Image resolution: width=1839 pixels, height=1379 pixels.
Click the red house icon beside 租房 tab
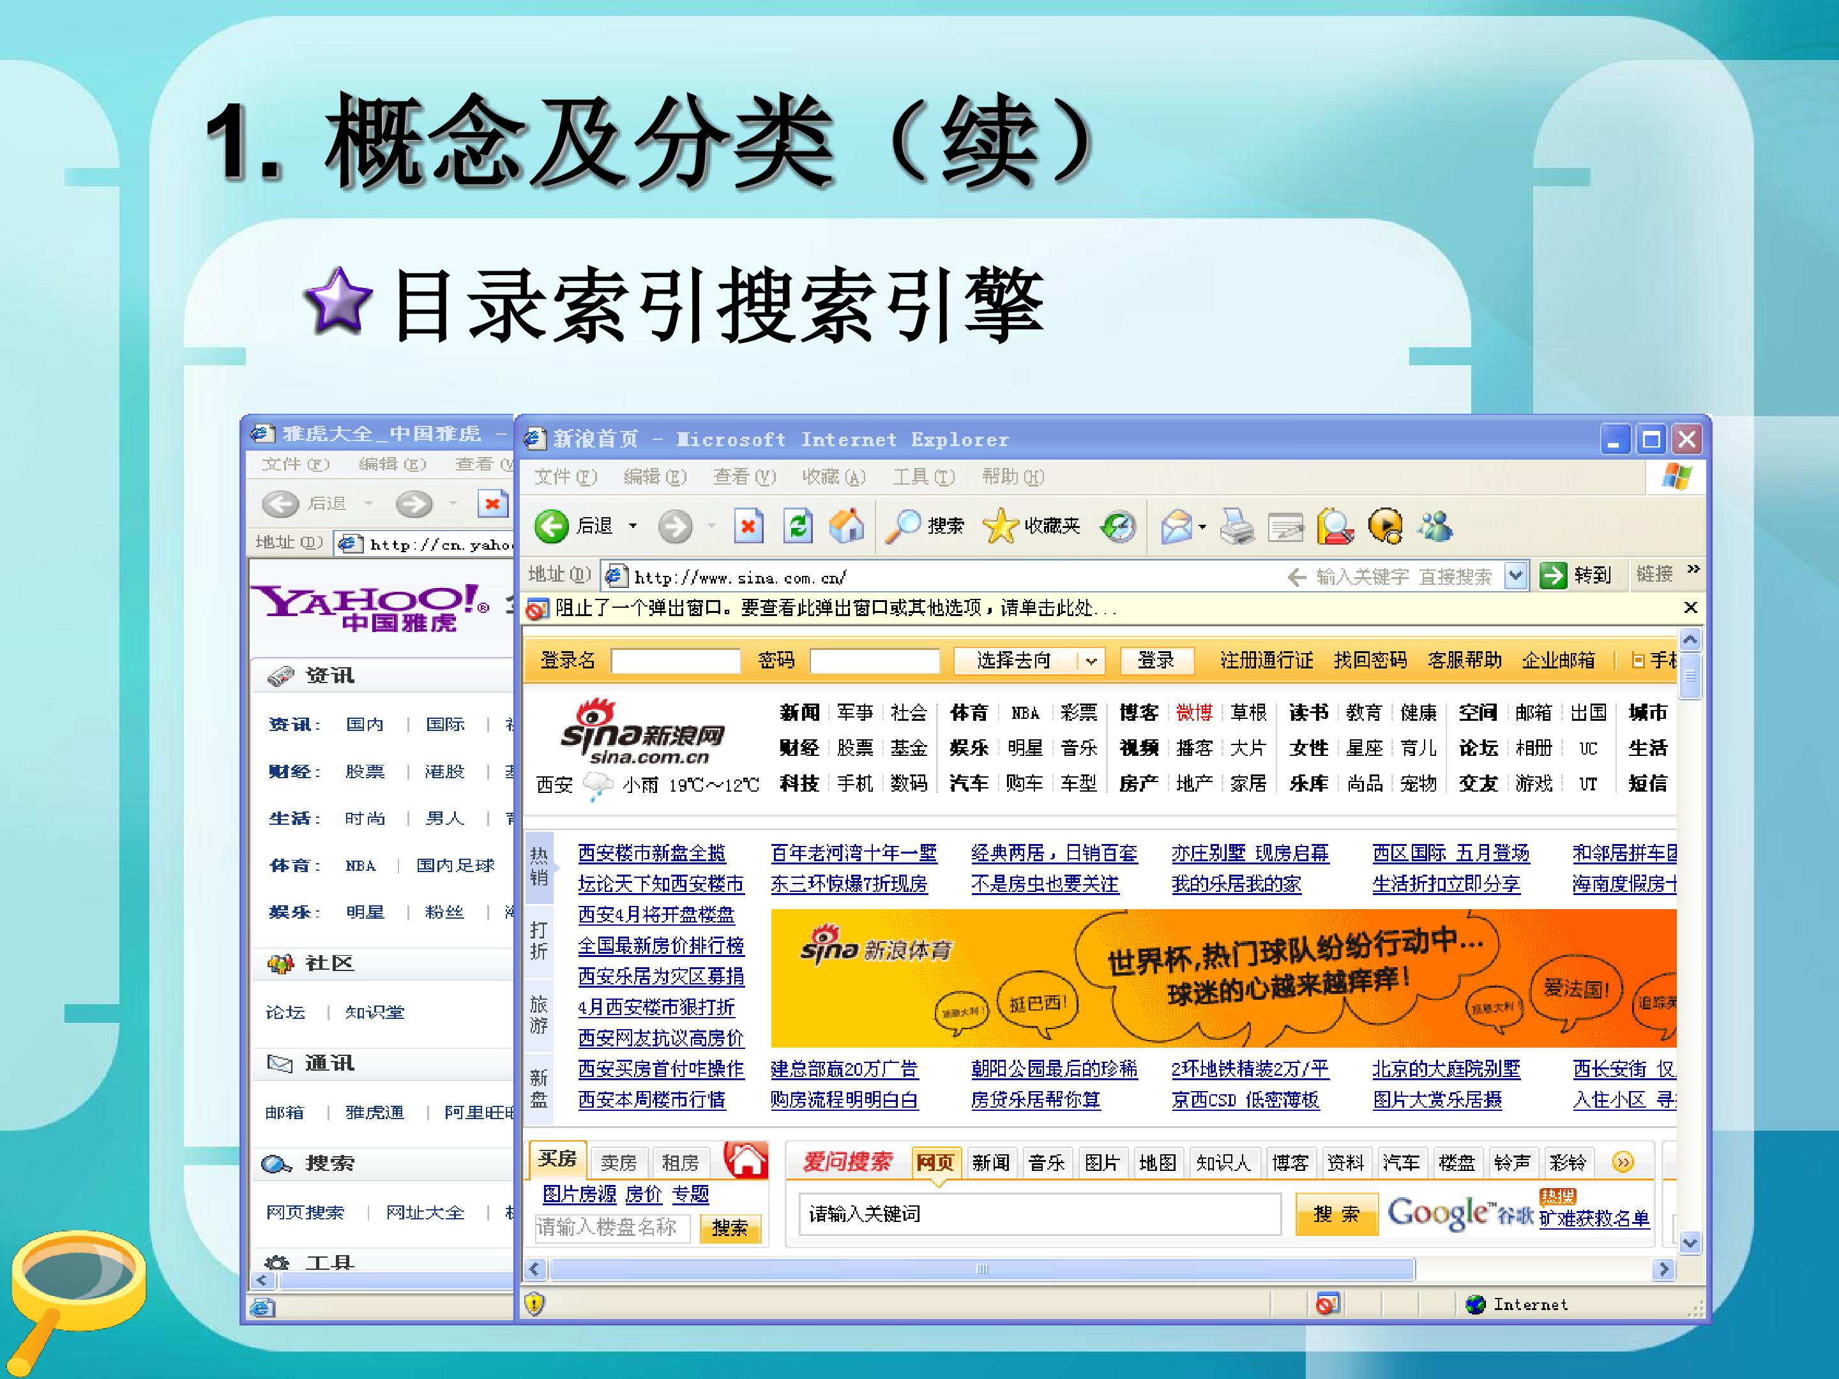(746, 1161)
